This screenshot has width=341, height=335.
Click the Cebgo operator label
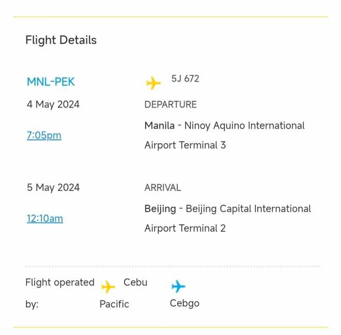point(184,303)
